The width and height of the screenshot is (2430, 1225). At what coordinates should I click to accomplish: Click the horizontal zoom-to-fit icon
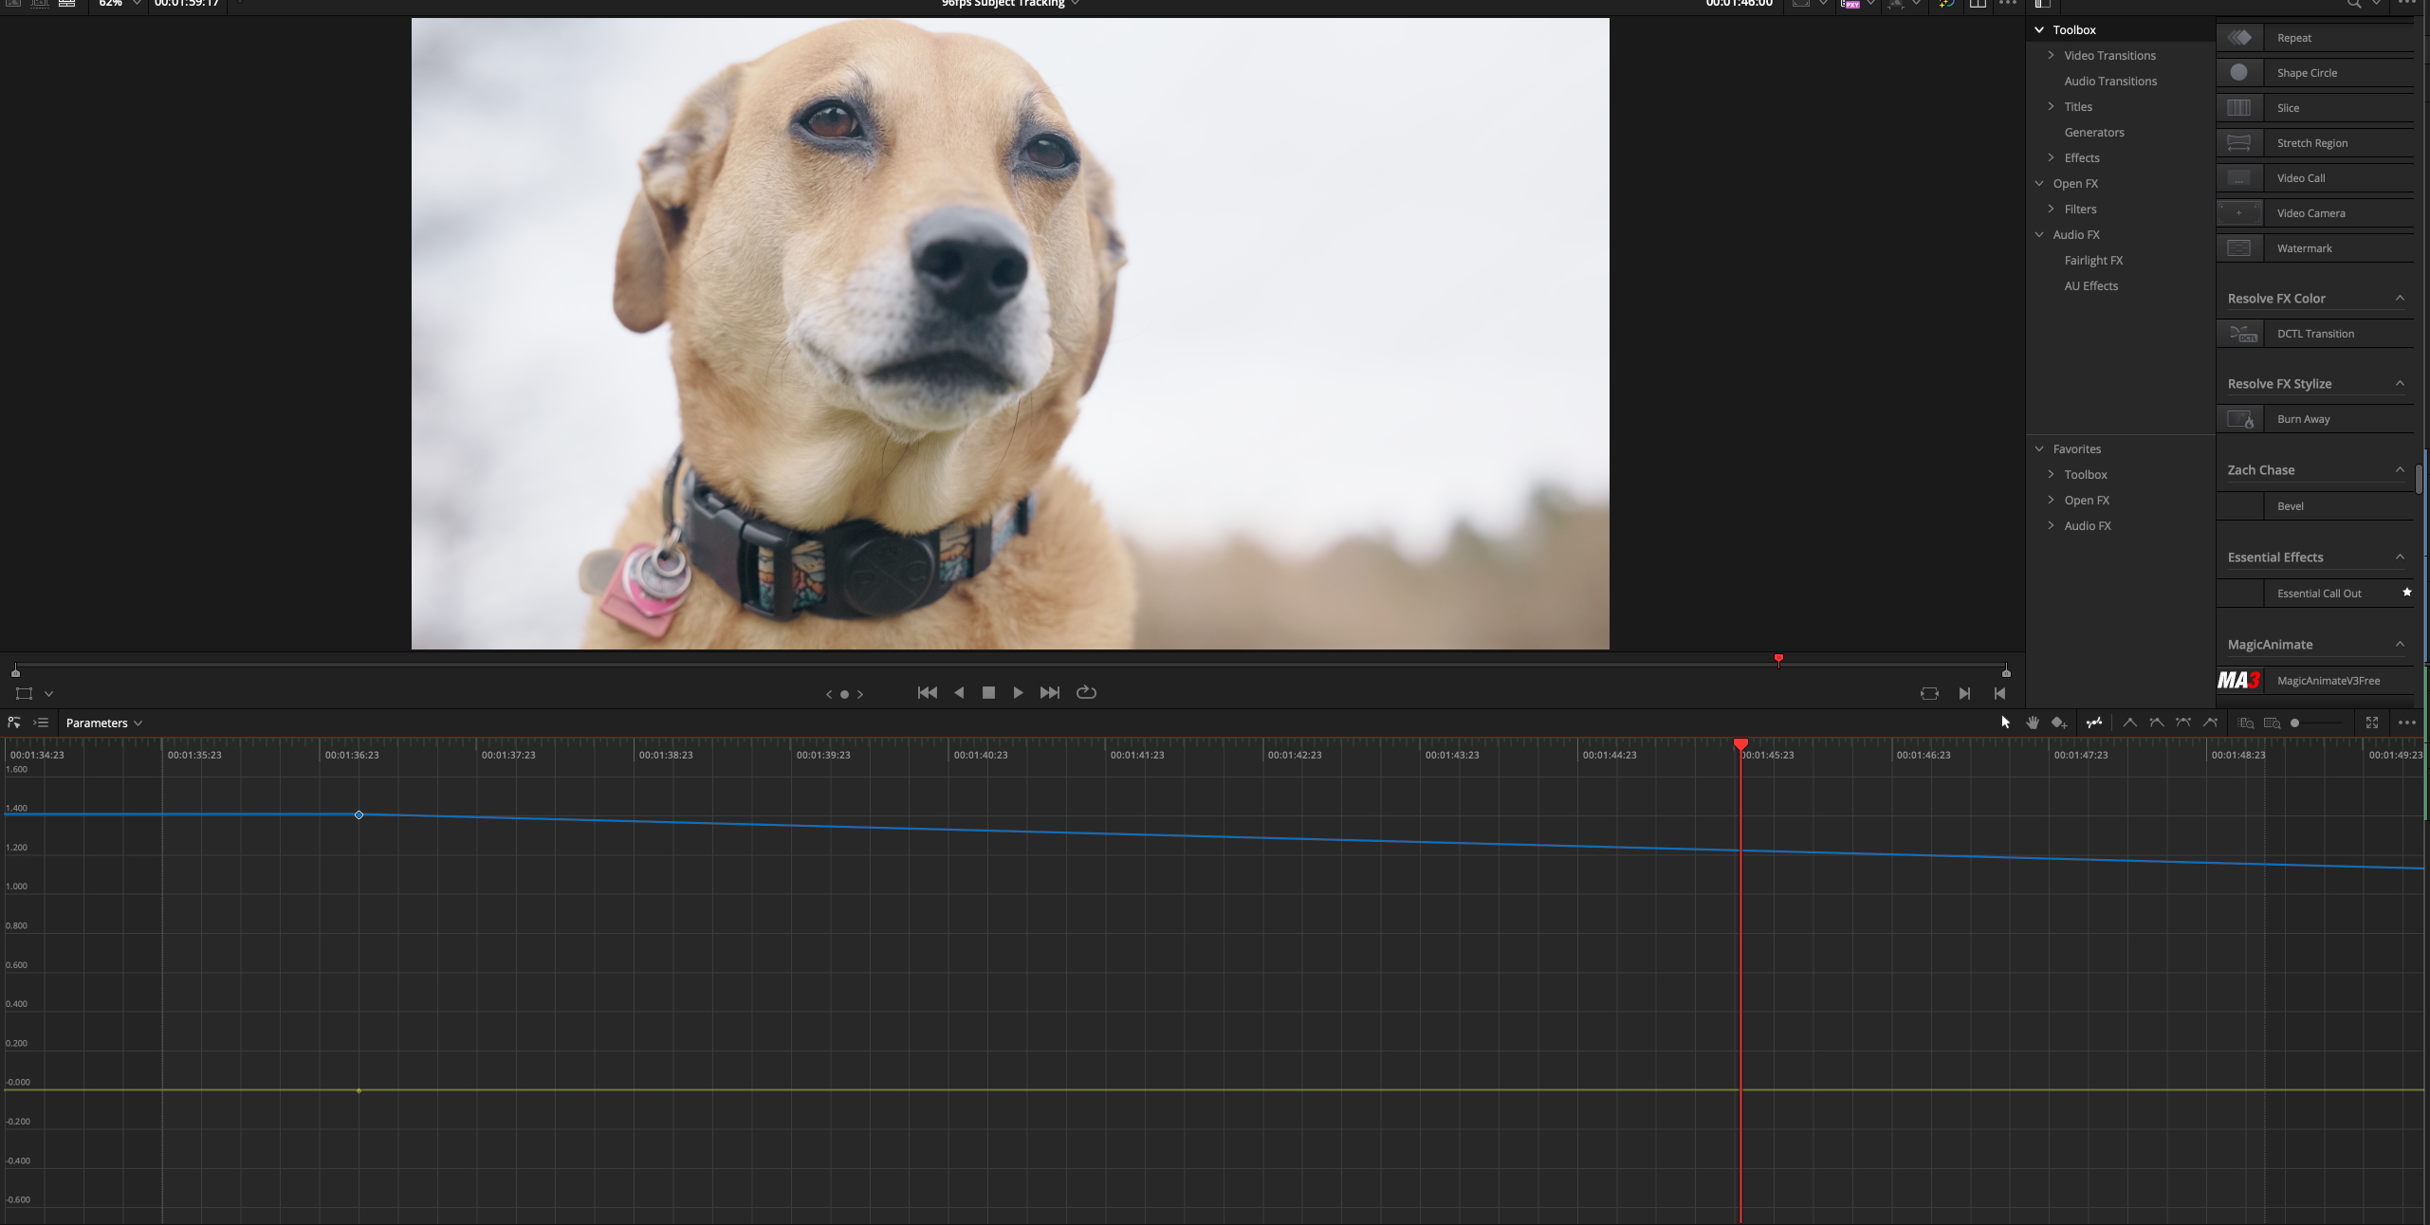[2272, 722]
